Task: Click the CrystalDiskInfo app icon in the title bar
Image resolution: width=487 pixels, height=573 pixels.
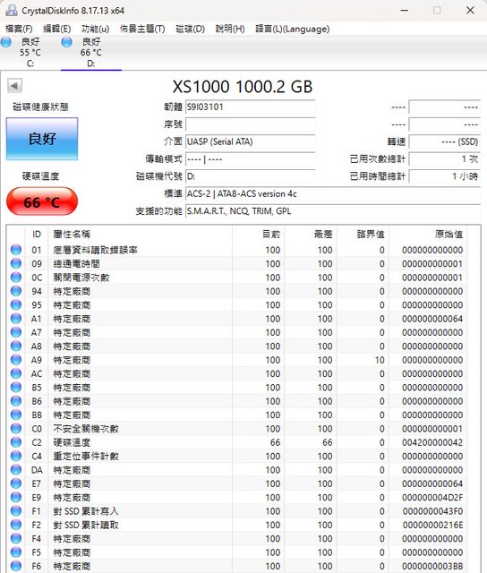Action: [x=12, y=10]
